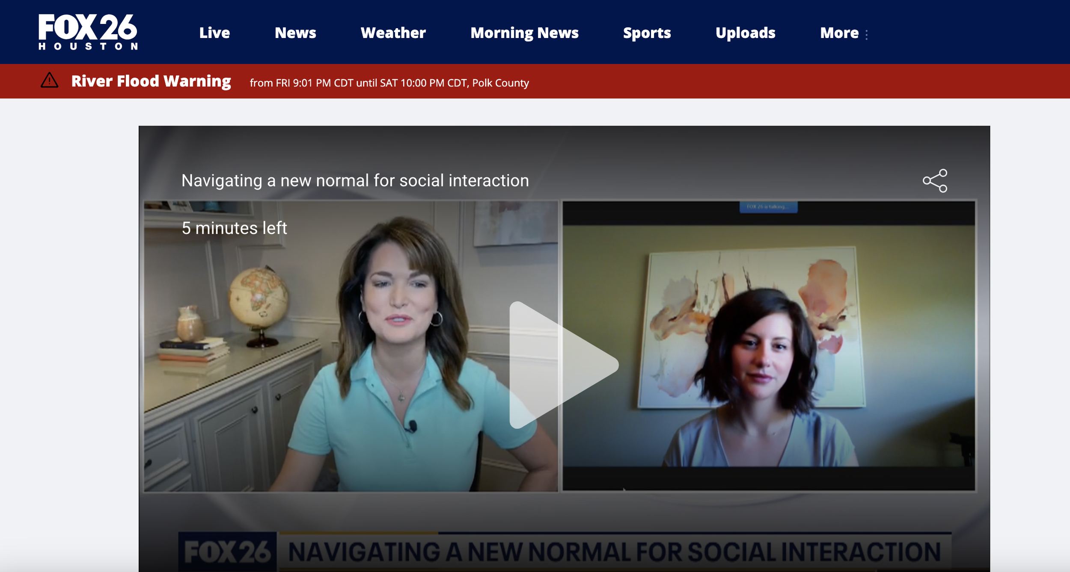The width and height of the screenshot is (1070, 572).
Task: Click the three-dot icon beside More
Action: click(x=867, y=35)
